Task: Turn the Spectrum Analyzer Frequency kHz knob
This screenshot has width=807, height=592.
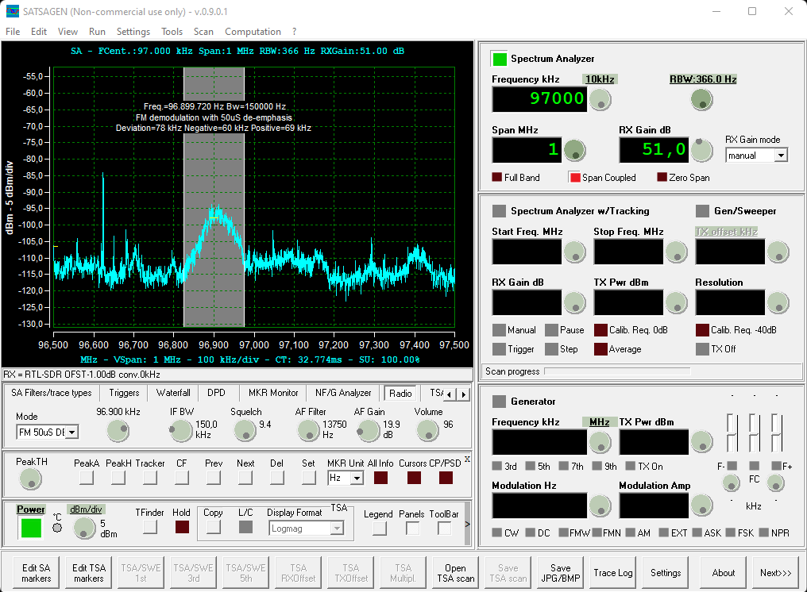Action: (x=600, y=99)
